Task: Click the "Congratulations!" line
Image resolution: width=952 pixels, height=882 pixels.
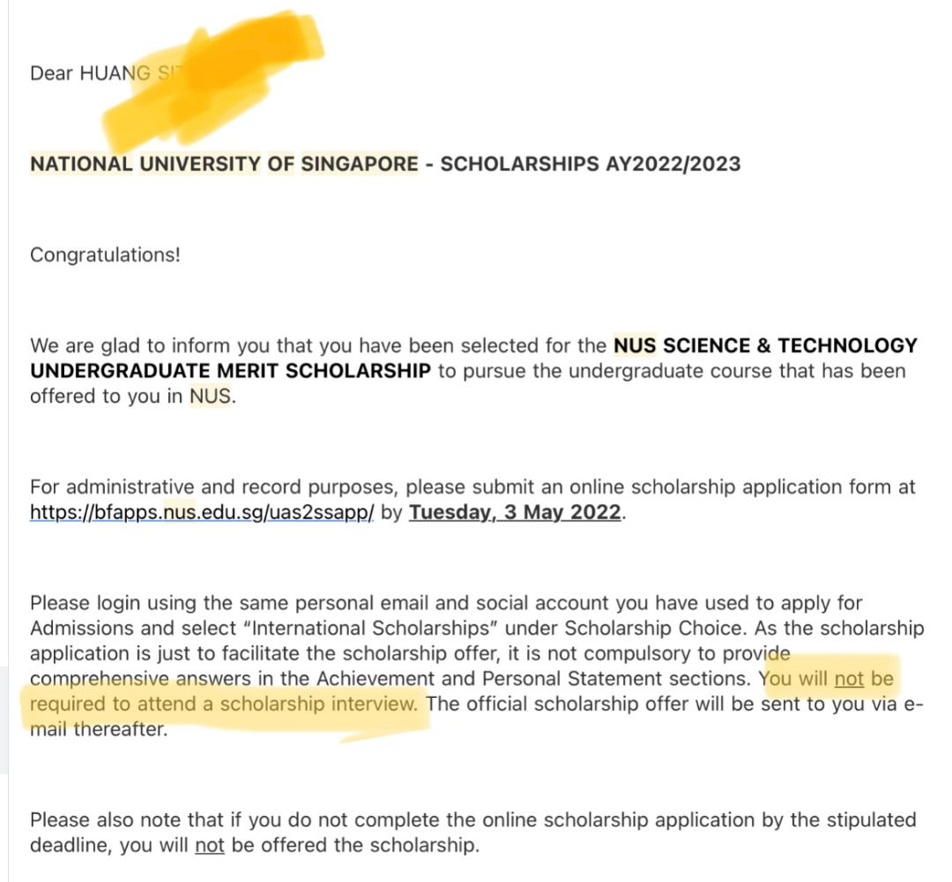Action: (105, 255)
